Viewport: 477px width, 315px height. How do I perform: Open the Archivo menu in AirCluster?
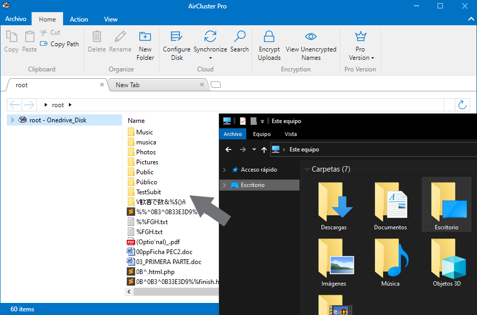pos(16,19)
